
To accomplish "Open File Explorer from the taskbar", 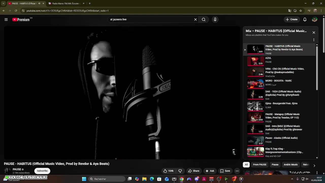I will [144, 179].
